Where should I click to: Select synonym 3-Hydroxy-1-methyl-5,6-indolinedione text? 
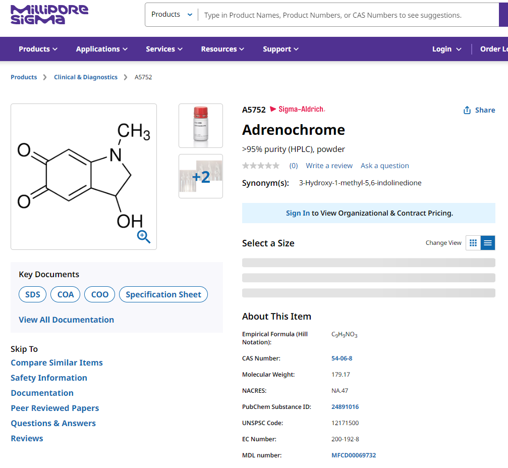click(x=360, y=183)
